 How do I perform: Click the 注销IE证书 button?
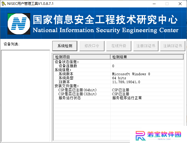[173, 46]
